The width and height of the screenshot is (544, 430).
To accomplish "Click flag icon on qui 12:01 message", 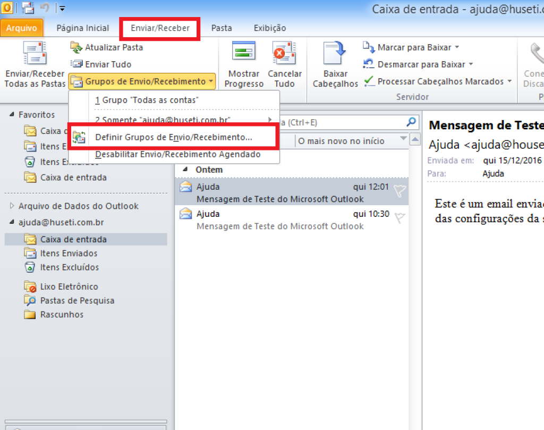I will click(x=399, y=190).
